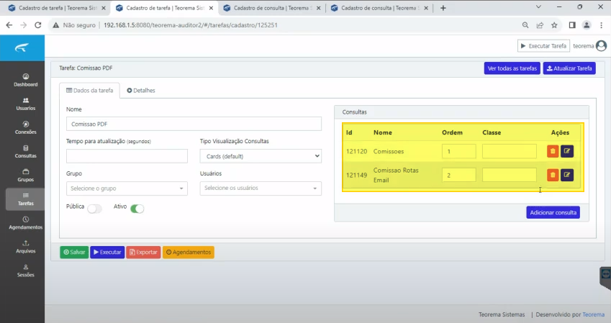Click Ordem field of Comissoes row
Viewport: 611px width, 323px height.
[x=458, y=151]
